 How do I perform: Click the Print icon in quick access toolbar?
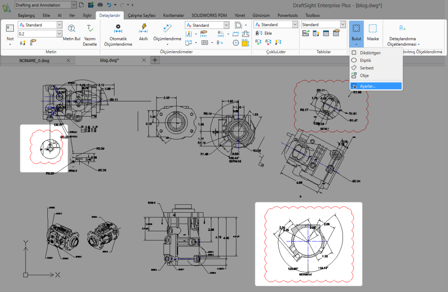(x=100, y=5)
